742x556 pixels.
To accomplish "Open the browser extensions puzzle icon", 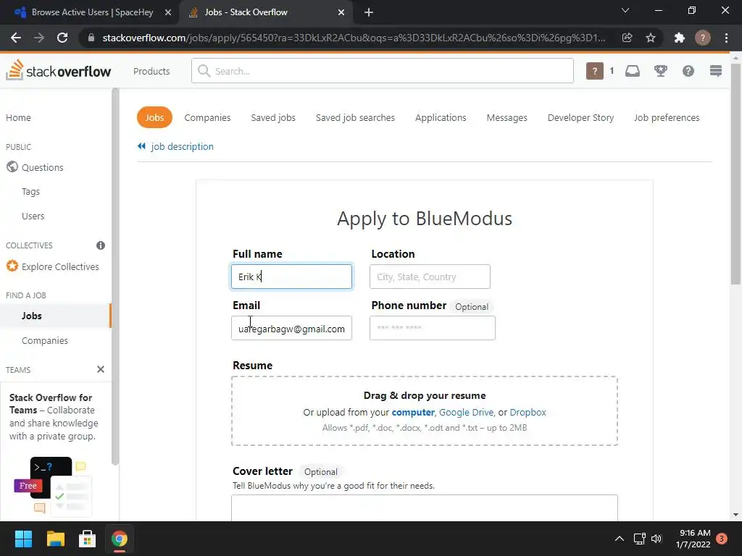I will pos(680,38).
